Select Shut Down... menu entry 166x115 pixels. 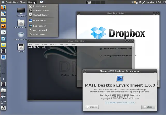[43, 34]
